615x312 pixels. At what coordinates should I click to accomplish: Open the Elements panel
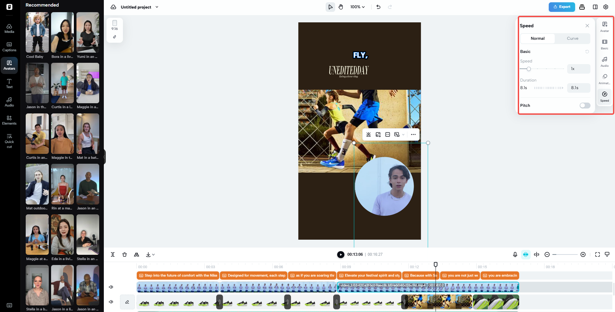point(9,120)
